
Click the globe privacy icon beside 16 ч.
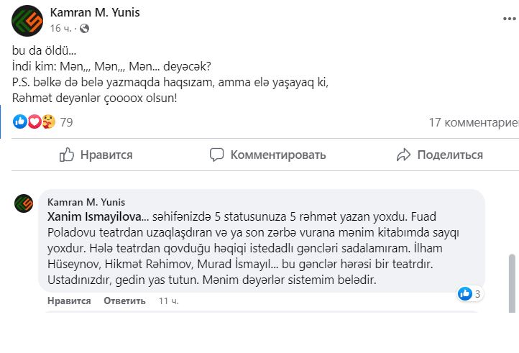85,29
